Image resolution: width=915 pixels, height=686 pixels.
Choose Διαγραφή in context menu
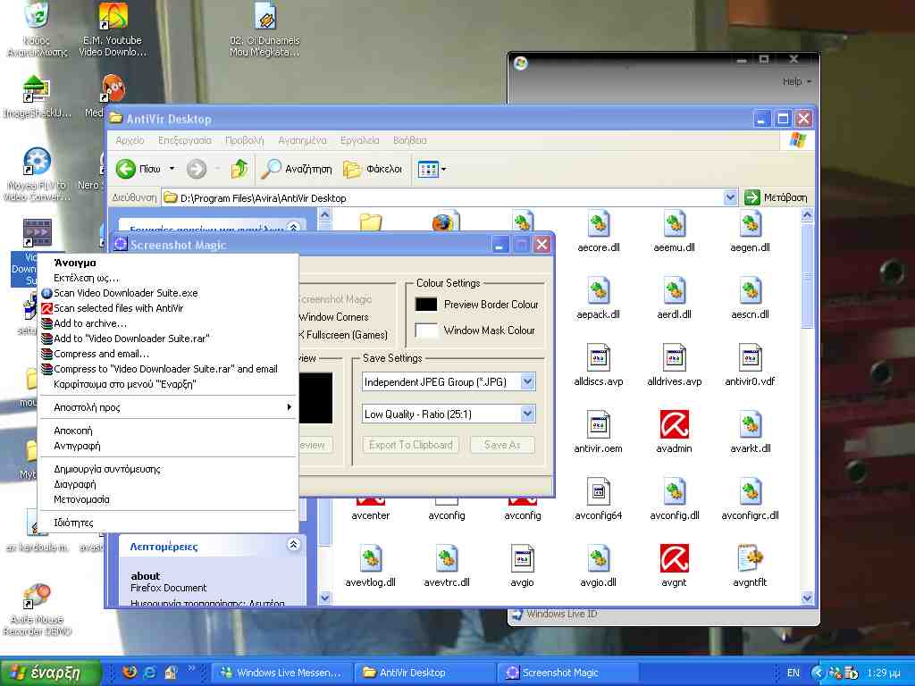coord(167,484)
